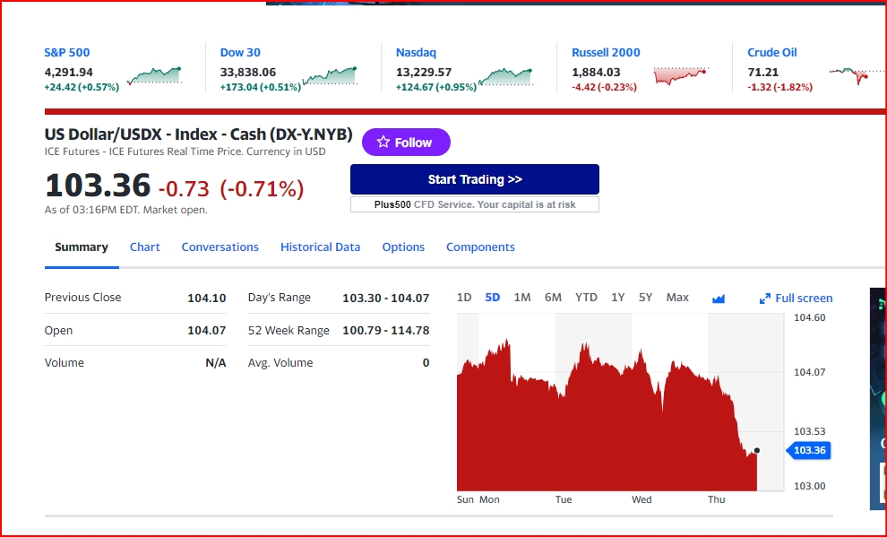Click the chart type area icon
The image size is (887, 537).
coord(719,299)
